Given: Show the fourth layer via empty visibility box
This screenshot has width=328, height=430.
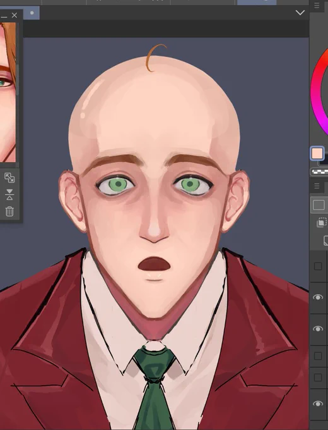Looking at the screenshot, I should [318, 356].
